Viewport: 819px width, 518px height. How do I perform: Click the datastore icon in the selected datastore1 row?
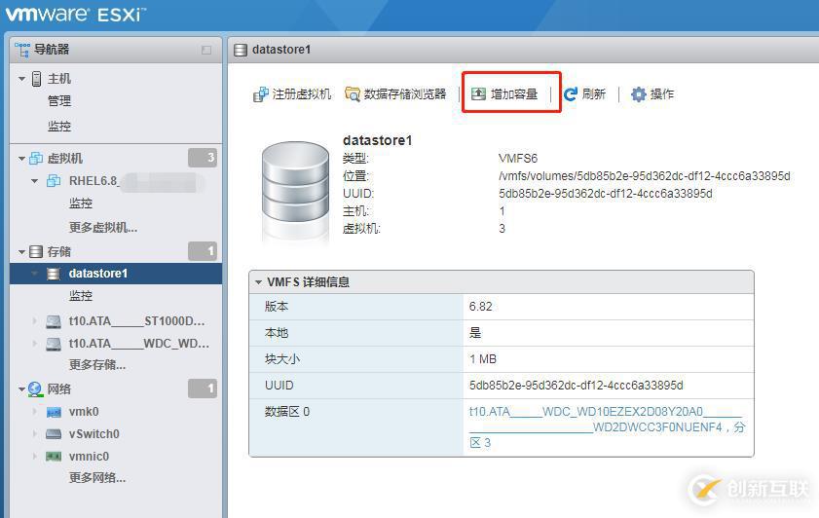[x=54, y=274]
